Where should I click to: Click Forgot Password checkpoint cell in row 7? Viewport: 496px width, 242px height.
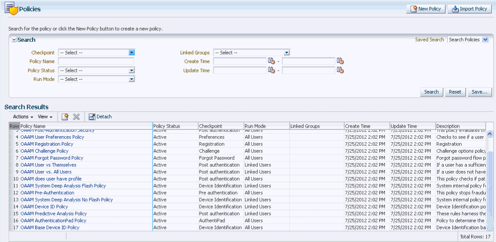click(x=221, y=158)
